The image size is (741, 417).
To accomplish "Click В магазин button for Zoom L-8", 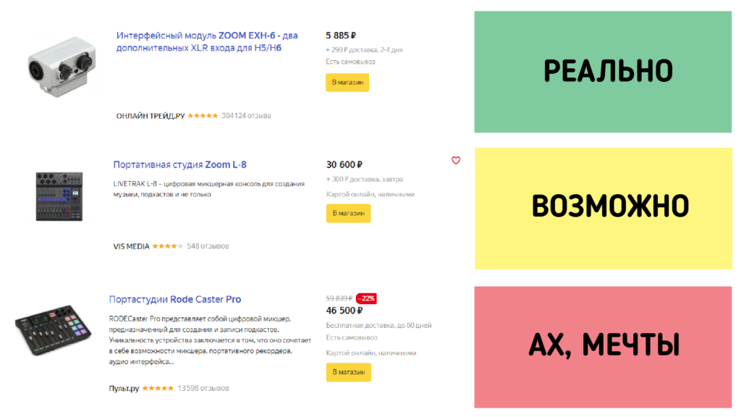I will (348, 214).
